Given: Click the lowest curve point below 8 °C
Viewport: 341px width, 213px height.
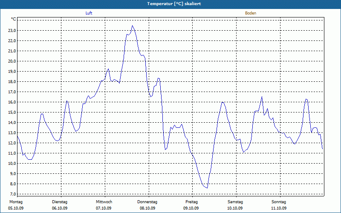Looking at the screenshot, I should [x=207, y=188].
